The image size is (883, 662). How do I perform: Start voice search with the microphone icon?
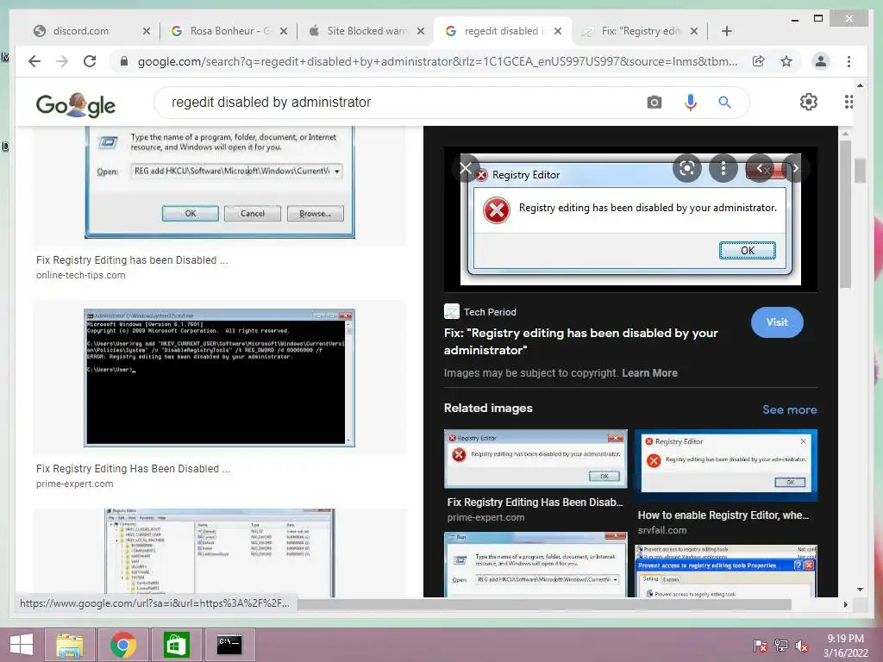click(691, 103)
